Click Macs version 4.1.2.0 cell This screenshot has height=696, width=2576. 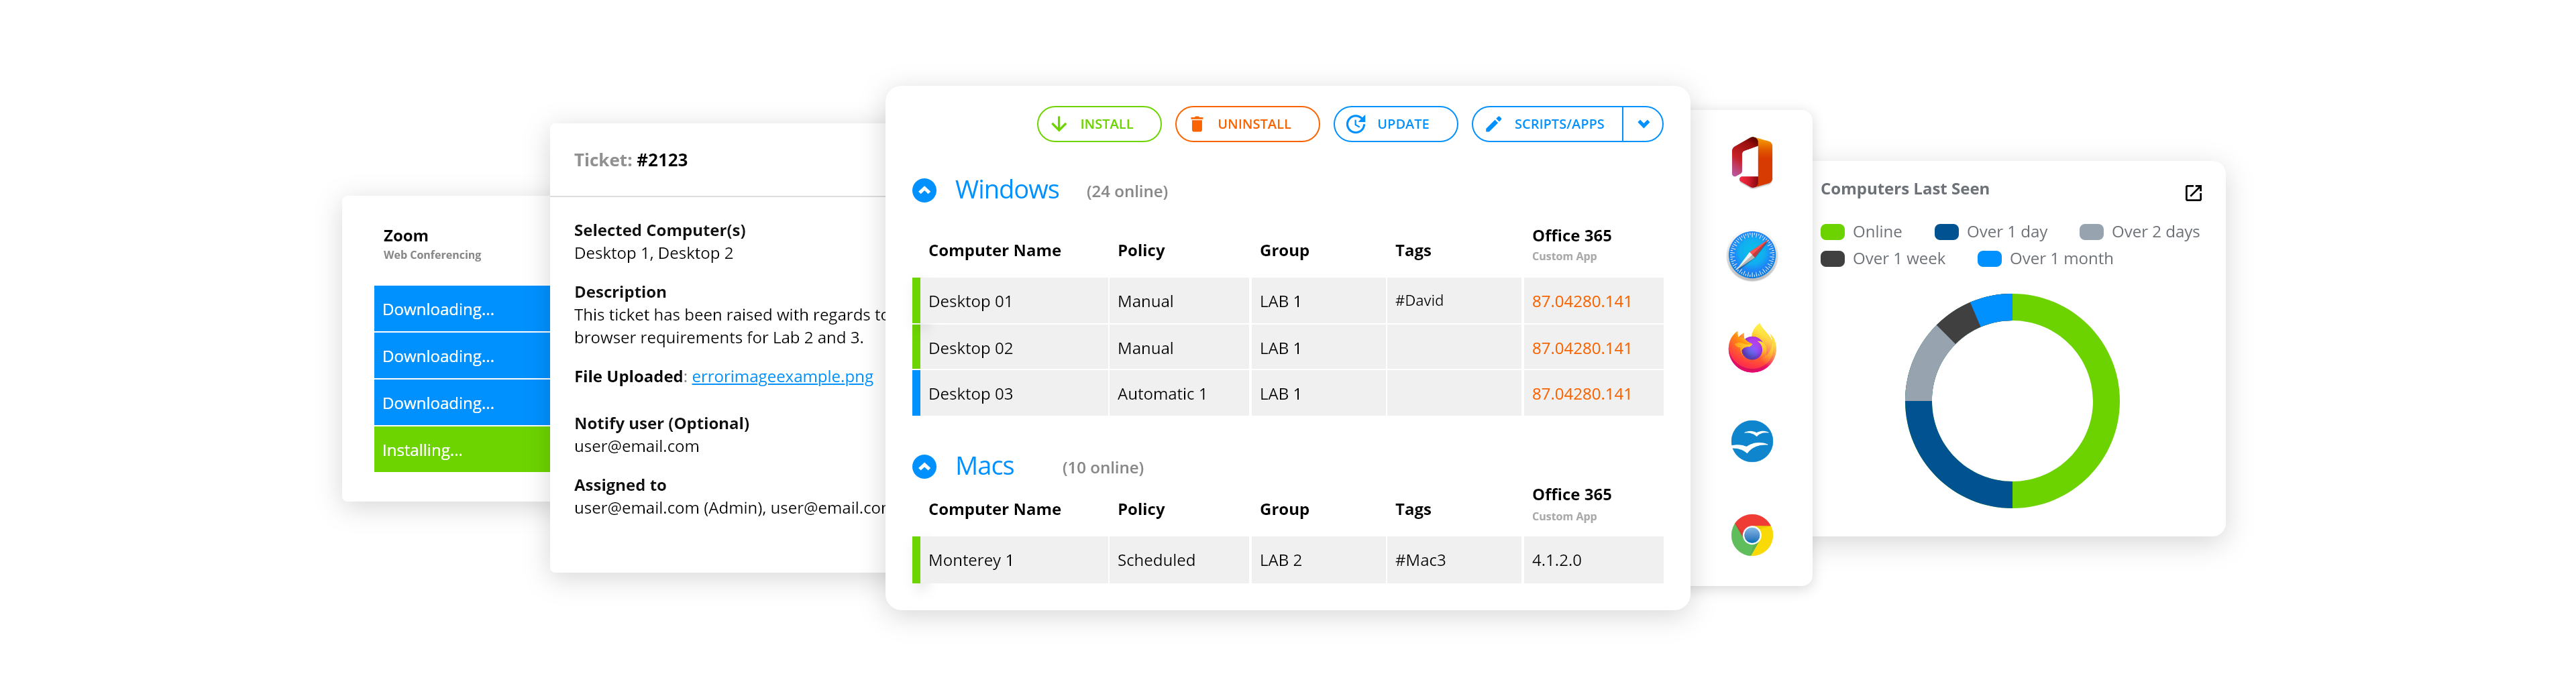point(1592,560)
